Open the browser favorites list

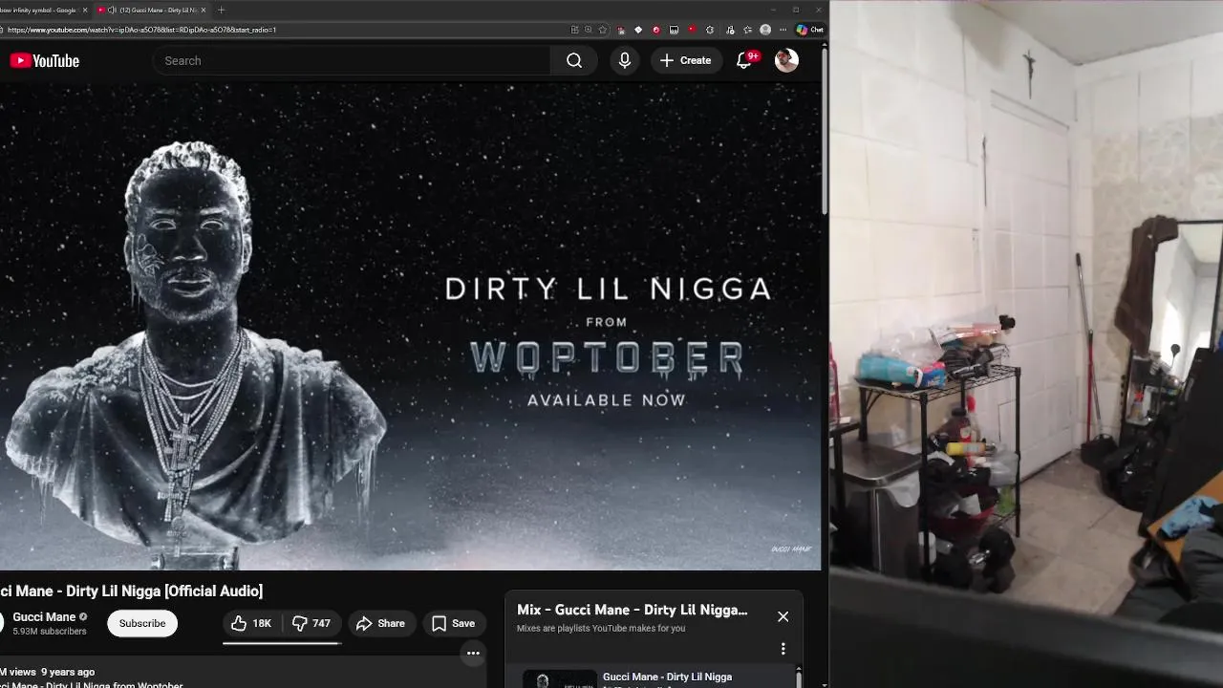pyautogui.click(x=747, y=30)
